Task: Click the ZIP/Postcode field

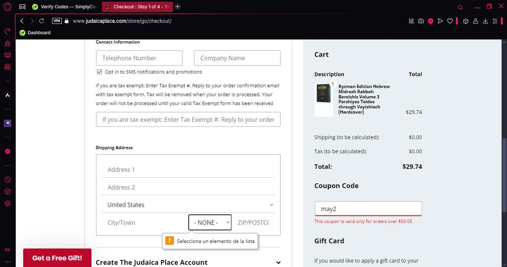Action: coord(254,222)
